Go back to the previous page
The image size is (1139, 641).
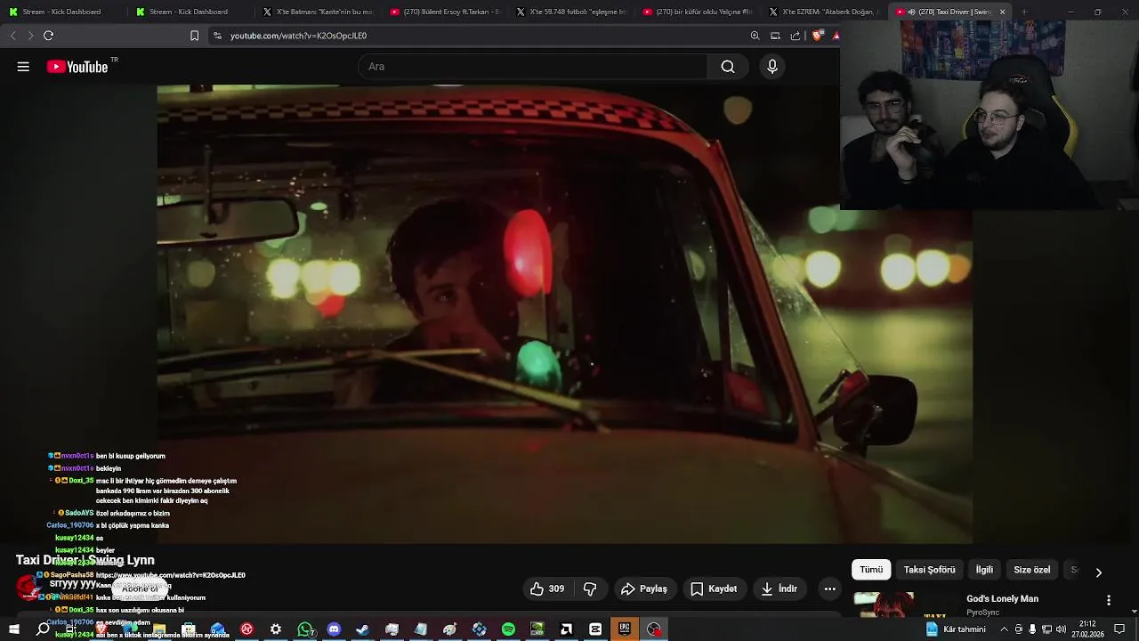[x=12, y=36]
